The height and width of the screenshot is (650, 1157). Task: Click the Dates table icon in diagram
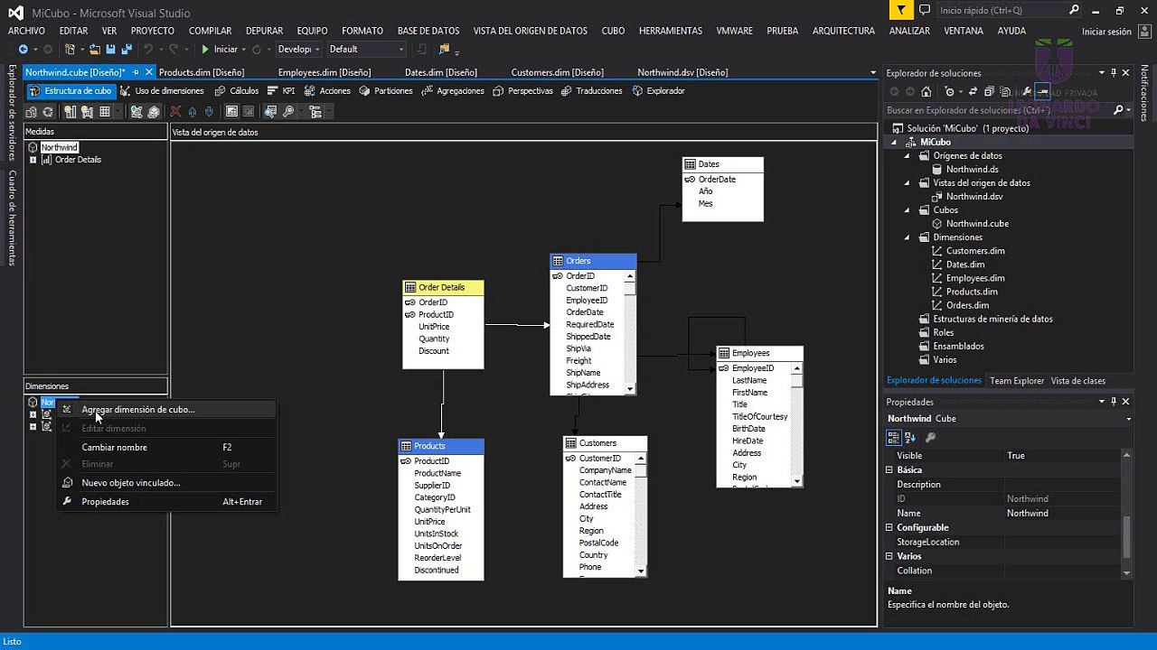coord(691,164)
